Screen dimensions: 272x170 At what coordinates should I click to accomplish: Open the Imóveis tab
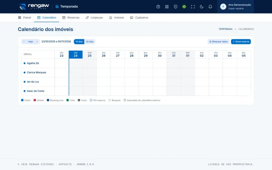[117, 17]
